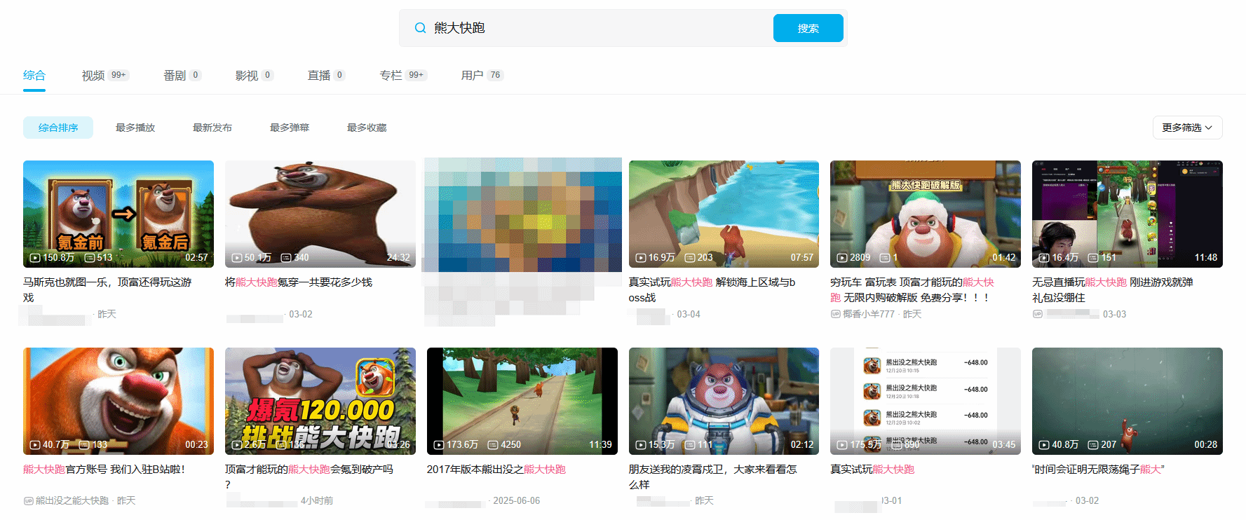Open the 用户 tab

click(472, 76)
